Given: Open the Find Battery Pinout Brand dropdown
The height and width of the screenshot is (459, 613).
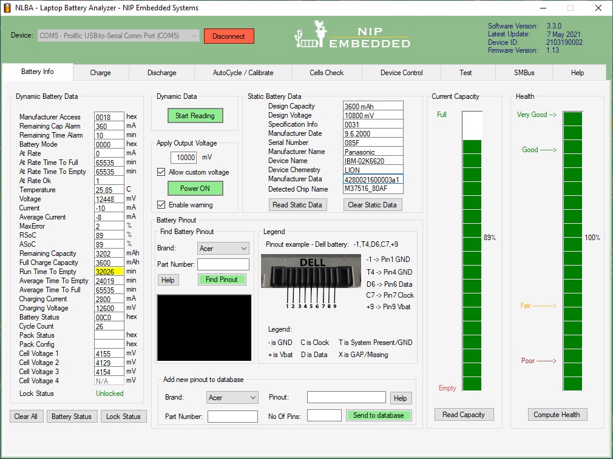Looking at the screenshot, I should click(223, 249).
